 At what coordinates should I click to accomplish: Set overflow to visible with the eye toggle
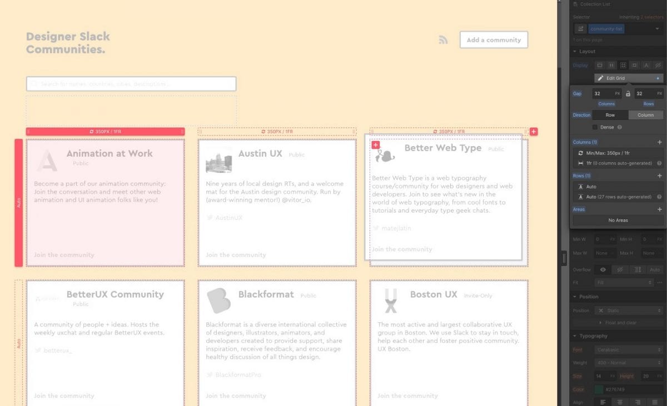tap(603, 269)
